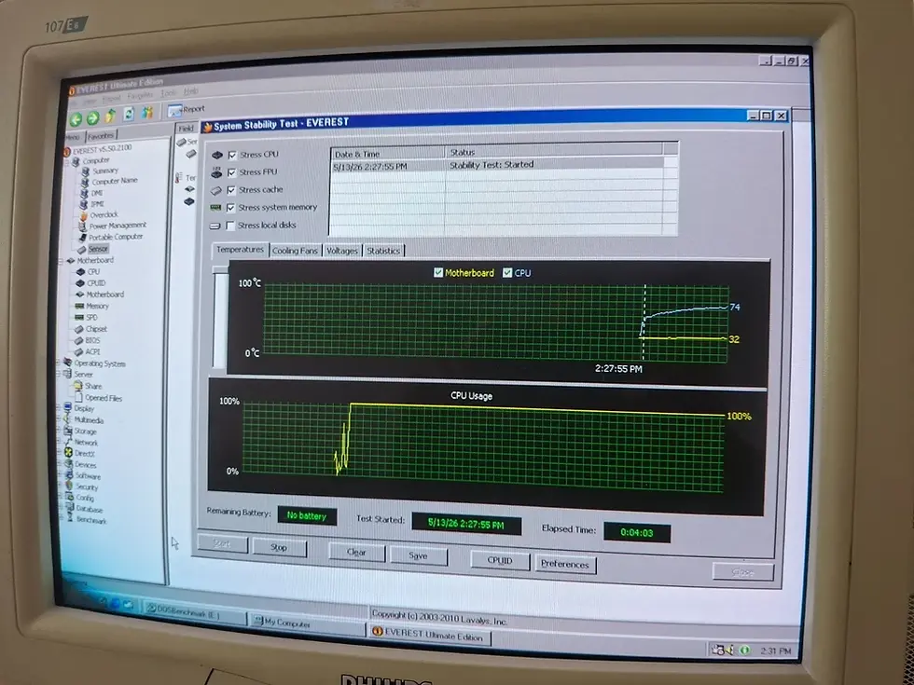
Task: Click the Security shield icon in tree
Action: coord(69,486)
